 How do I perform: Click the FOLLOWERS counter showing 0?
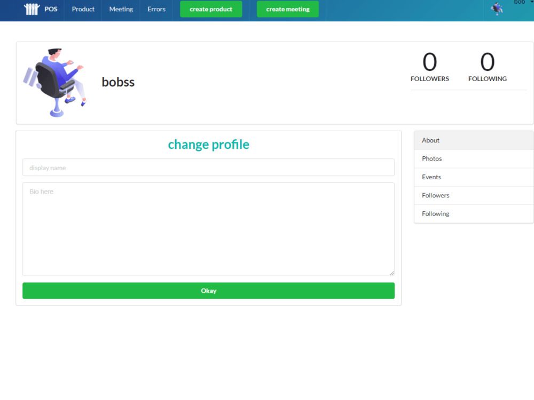coord(430,67)
